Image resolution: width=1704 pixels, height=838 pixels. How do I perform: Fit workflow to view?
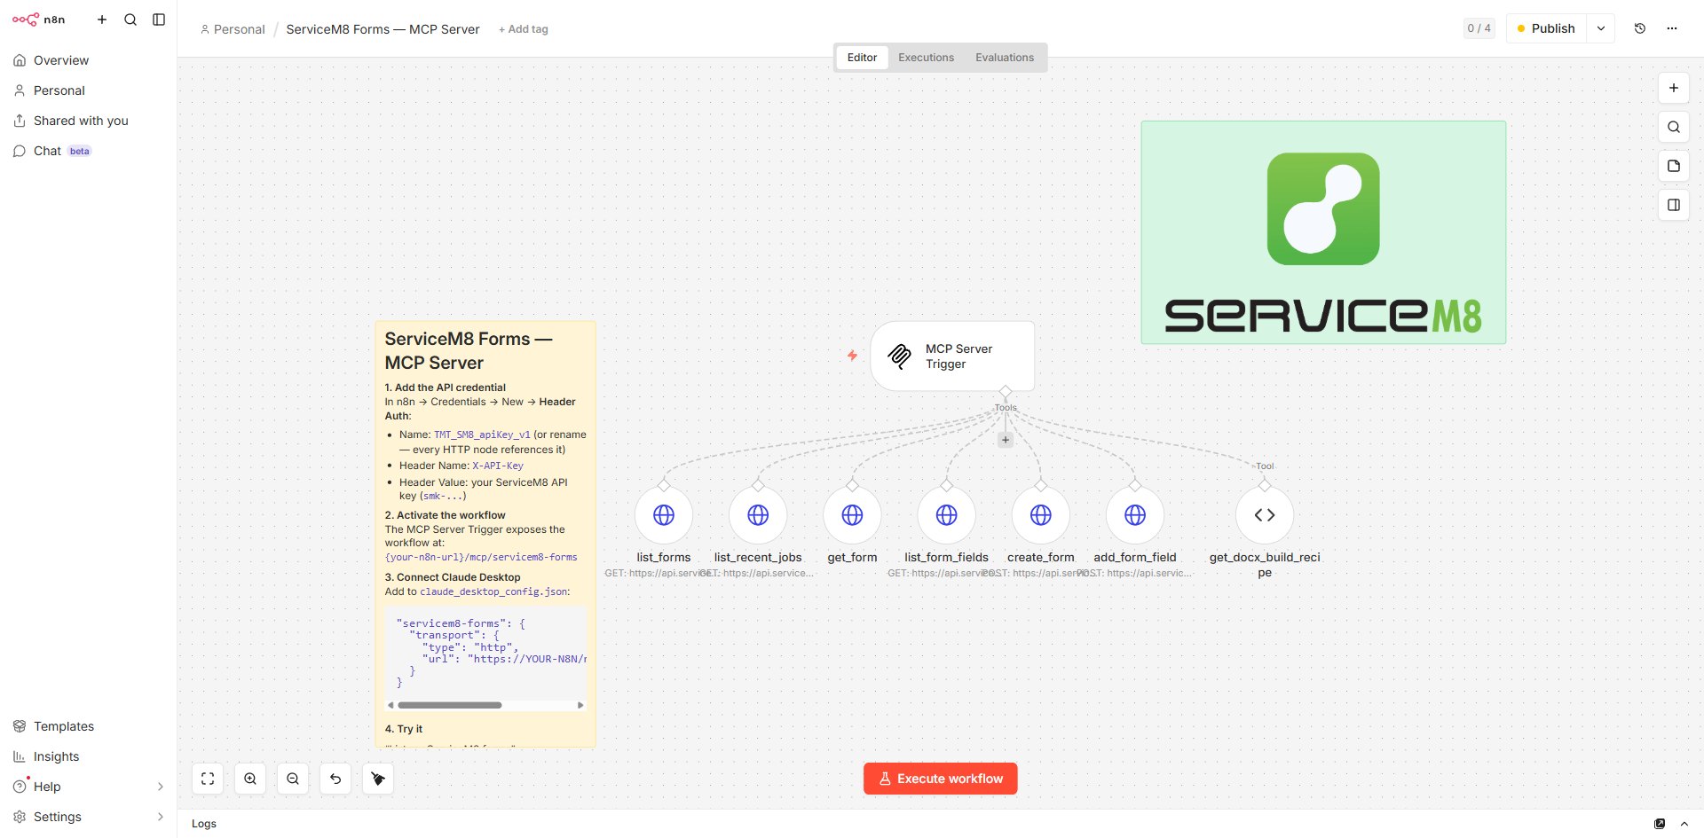[208, 779]
